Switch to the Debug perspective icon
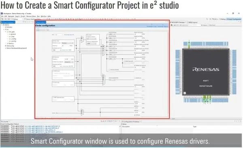 point(222,19)
